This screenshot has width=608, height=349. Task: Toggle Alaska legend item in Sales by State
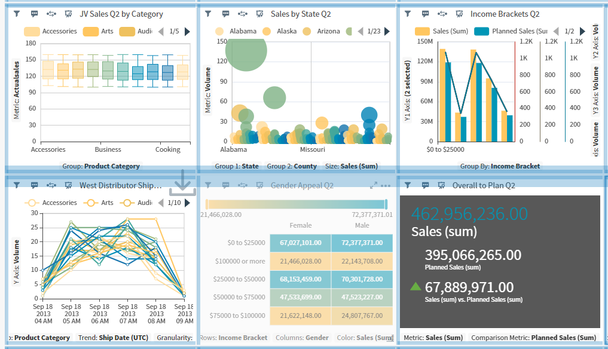[x=280, y=31]
